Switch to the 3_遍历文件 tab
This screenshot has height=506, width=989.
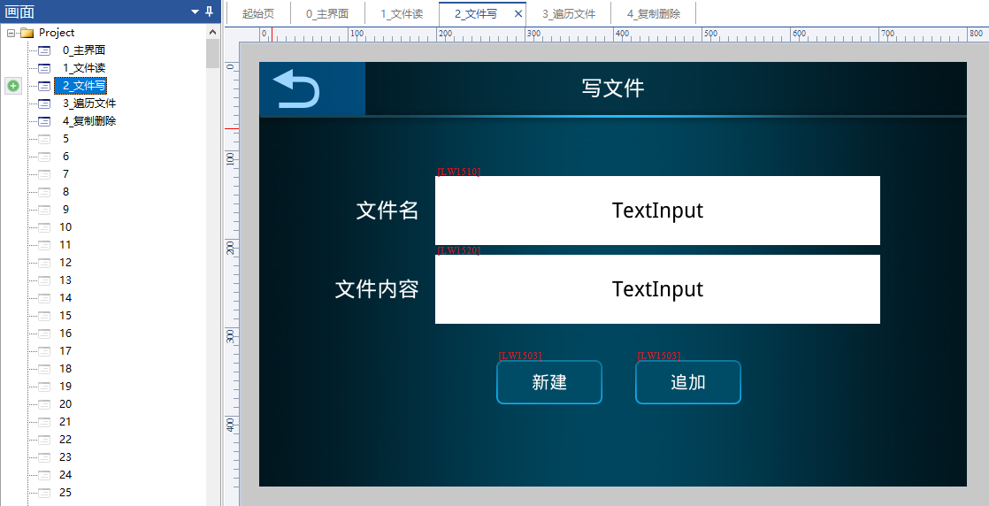pyautogui.click(x=569, y=14)
